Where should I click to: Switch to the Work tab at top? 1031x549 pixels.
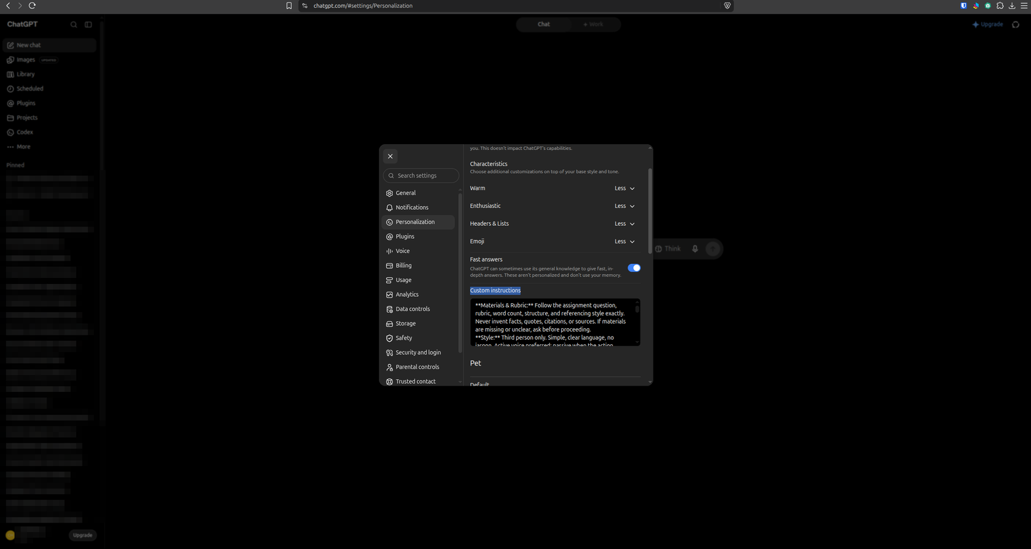pyautogui.click(x=593, y=24)
